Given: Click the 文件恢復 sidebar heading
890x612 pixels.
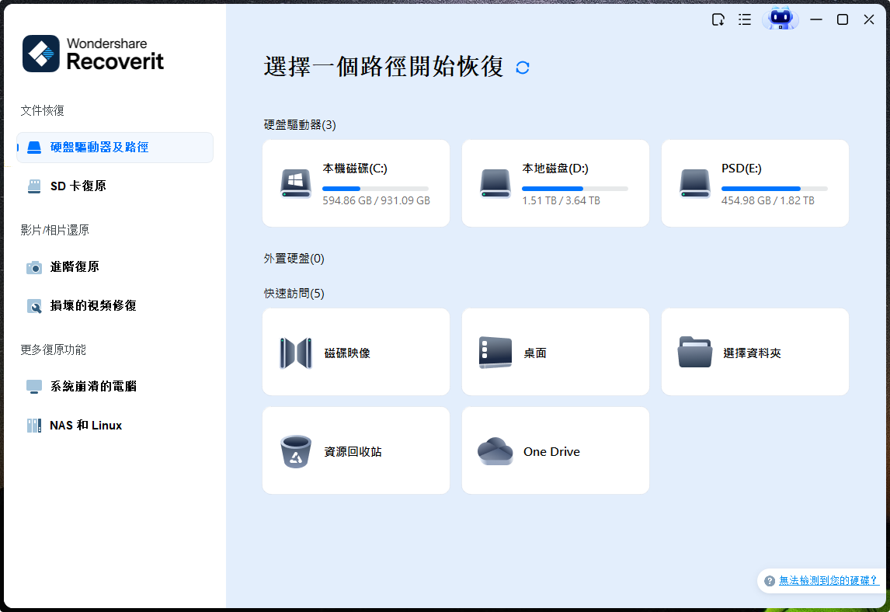Looking at the screenshot, I should pyautogui.click(x=43, y=111).
